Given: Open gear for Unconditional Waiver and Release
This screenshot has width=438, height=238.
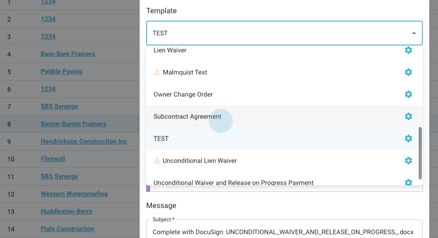Looking at the screenshot, I should coord(408,182).
